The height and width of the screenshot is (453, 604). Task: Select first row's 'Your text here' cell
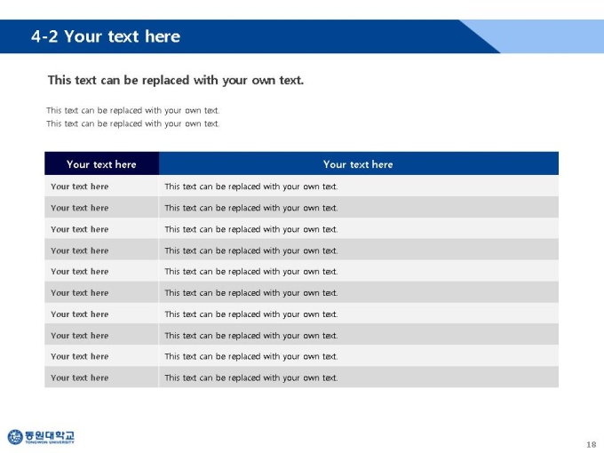[x=101, y=186]
